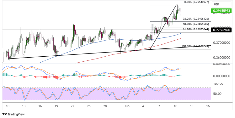Select the 0.00% Fibonacci level label
The height and width of the screenshot is (118, 235).
click(196, 2)
